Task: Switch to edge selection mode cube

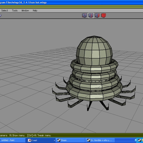Action: (91, 15)
